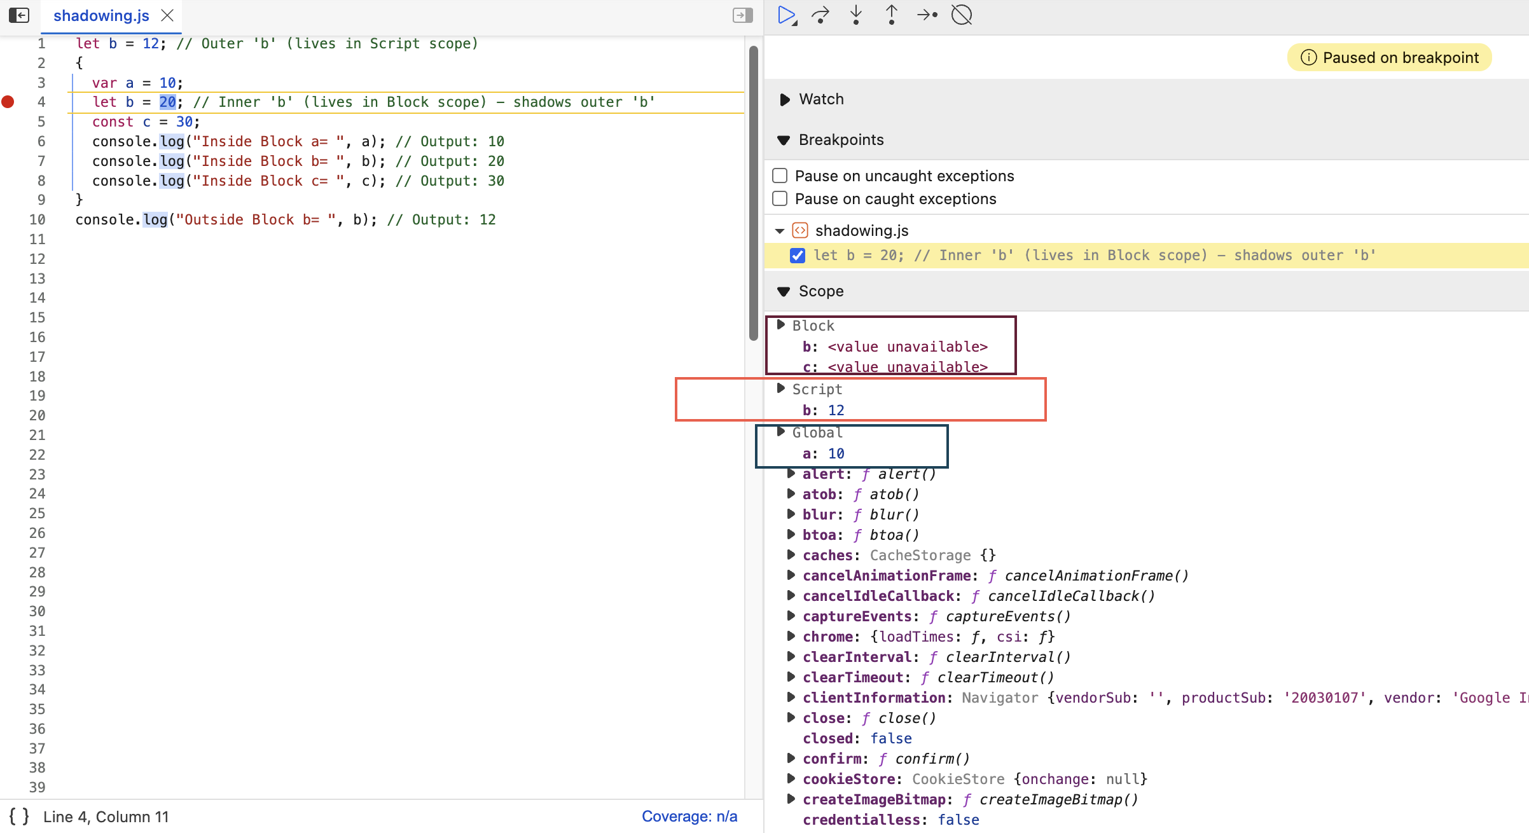Expand the cookieStore entry

click(x=791, y=778)
